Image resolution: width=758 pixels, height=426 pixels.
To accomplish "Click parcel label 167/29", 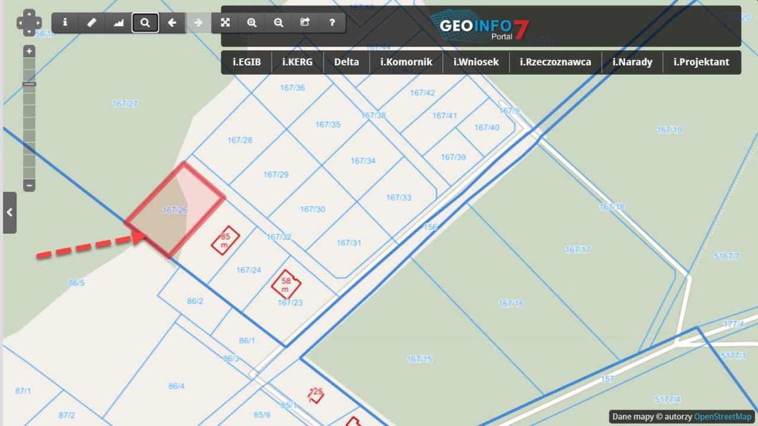I will click(x=276, y=175).
